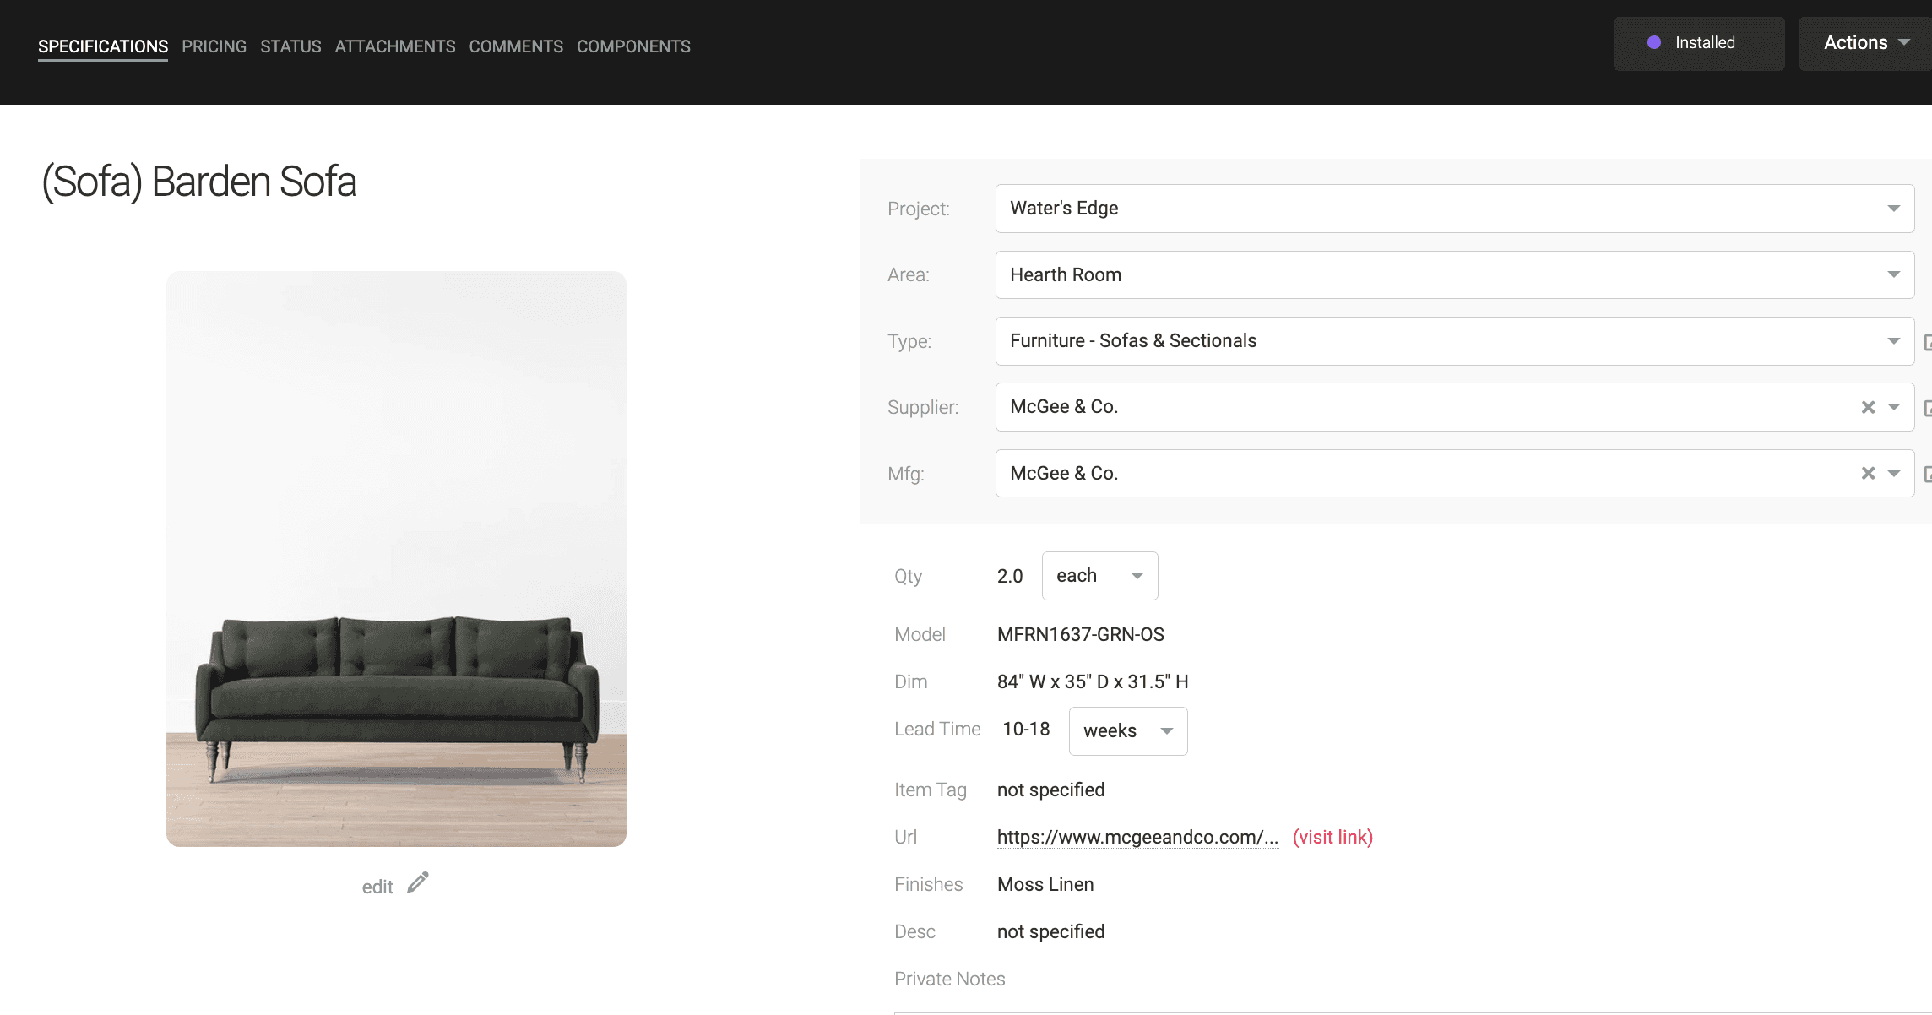
Task: Open the Type dropdown for Furniture
Action: 1454,341
